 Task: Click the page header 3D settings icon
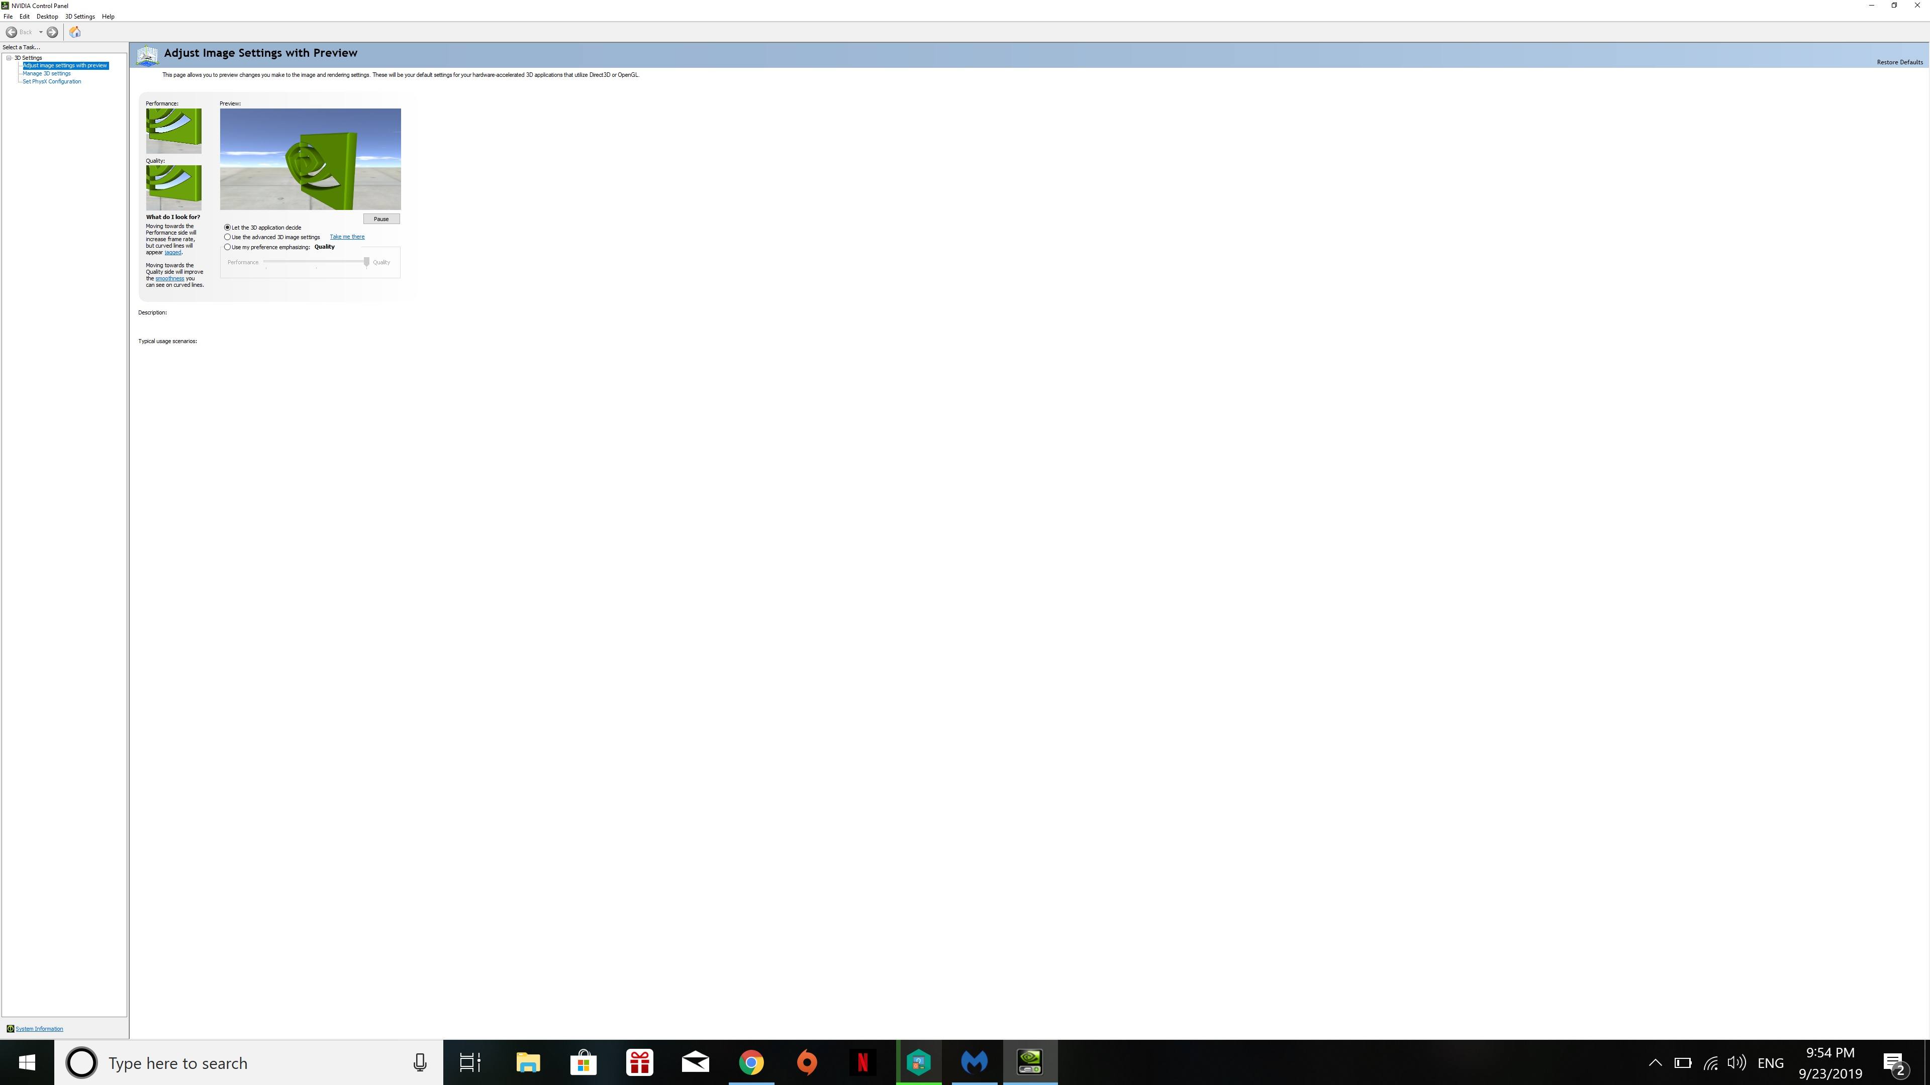[x=148, y=55]
